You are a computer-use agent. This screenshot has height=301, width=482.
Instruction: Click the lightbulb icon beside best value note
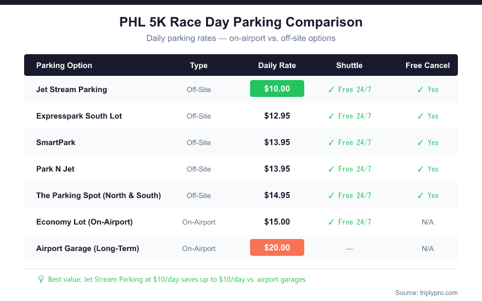tap(41, 279)
